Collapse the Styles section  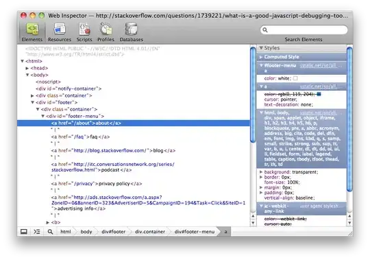point(261,48)
